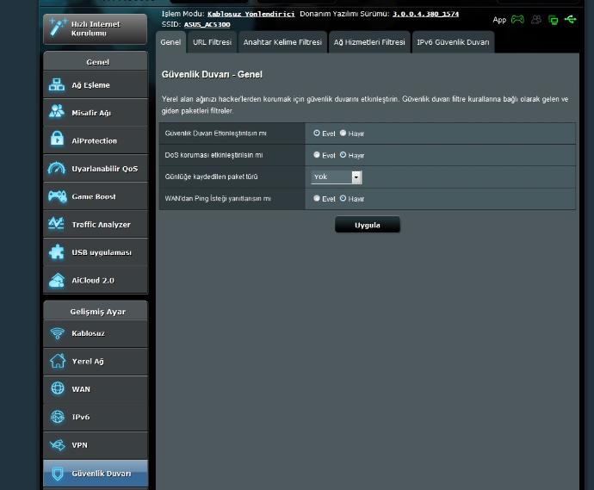Open the Traffic Analyzer chart icon
The width and height of the screenshot is (594, 490).
coord(57,224)
